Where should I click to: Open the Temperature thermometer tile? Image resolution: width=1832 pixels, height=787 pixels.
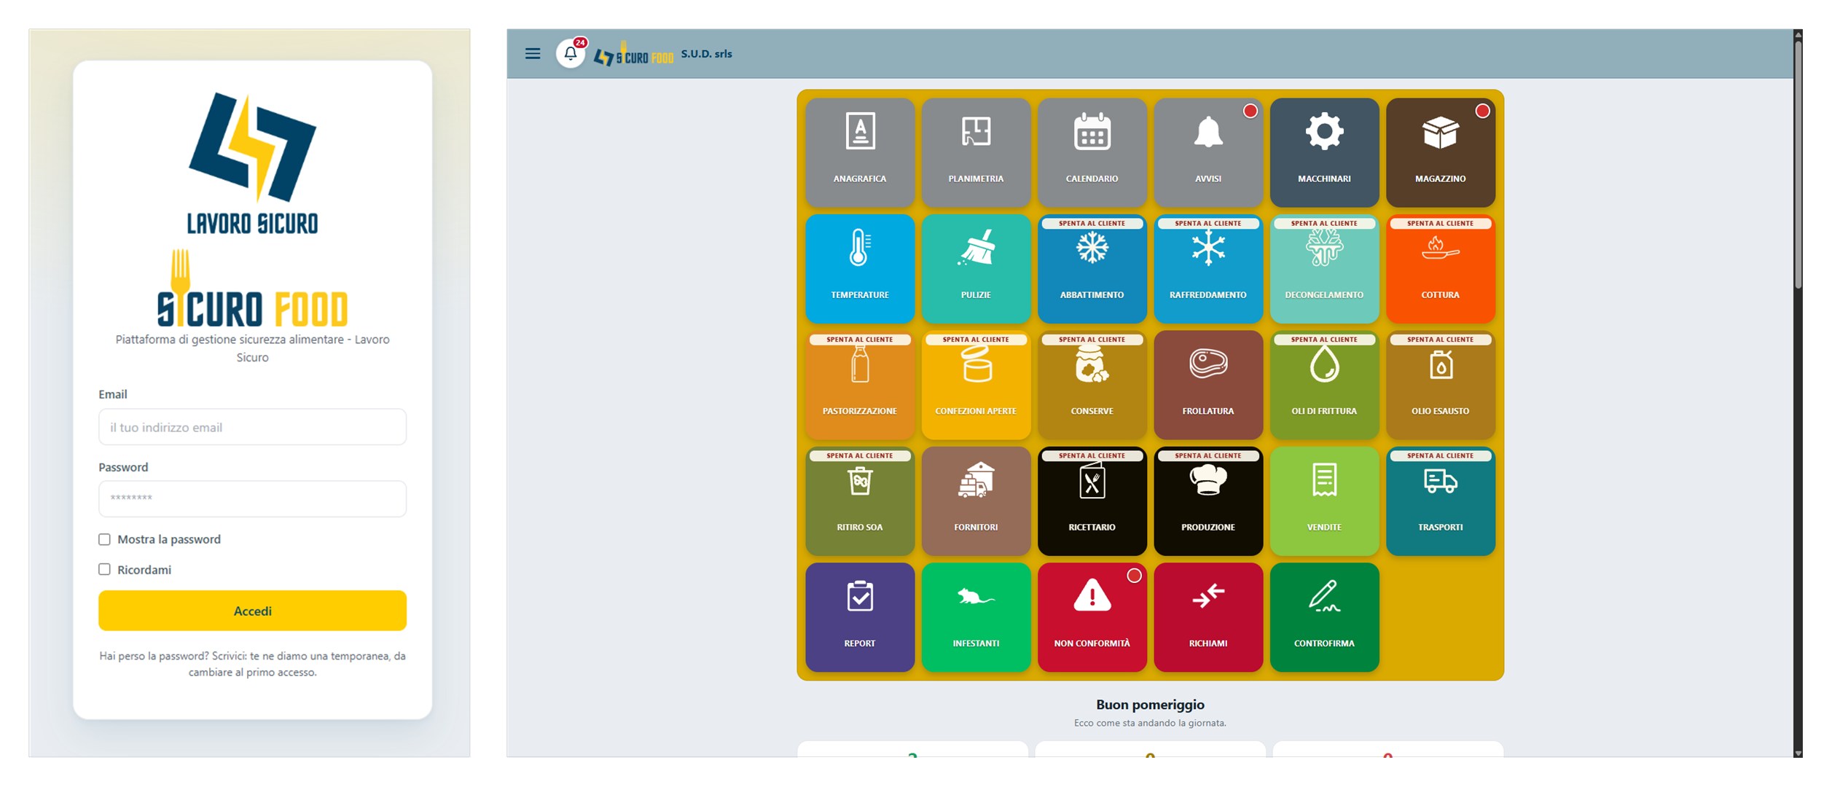click(860, 268)
